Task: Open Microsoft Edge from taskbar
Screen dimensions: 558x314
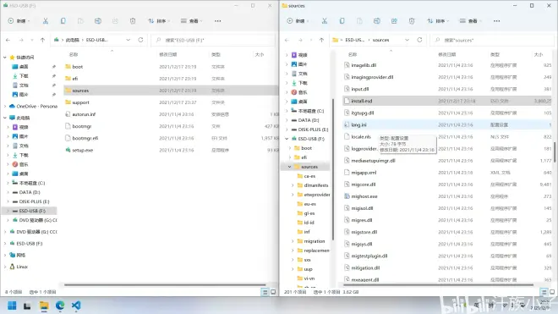Action: click(60, 306)
